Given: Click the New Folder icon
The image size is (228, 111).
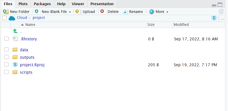Looking at the screenshot, I should click(6, 12).
